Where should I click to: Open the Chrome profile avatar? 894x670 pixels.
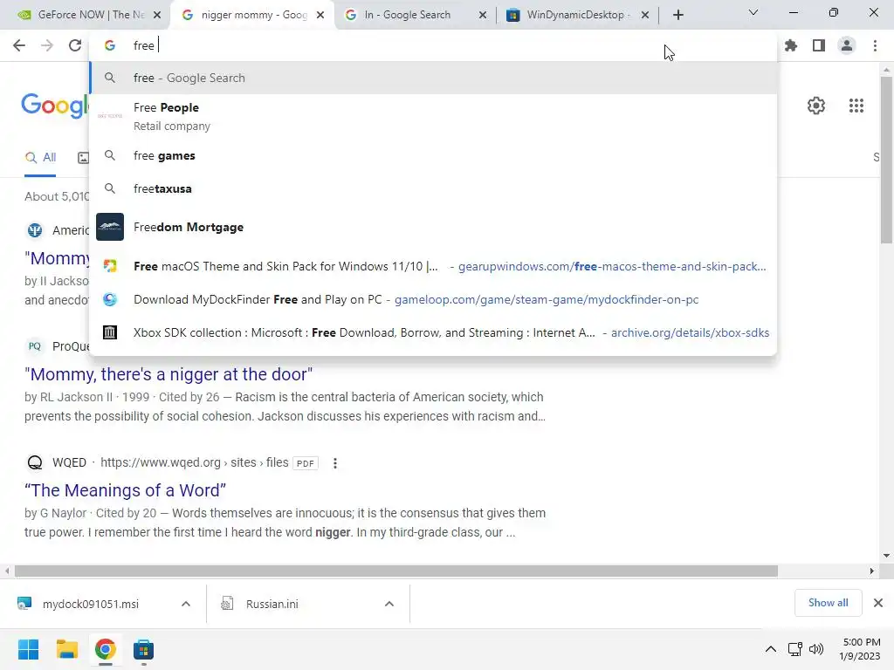tap(847, 45)
